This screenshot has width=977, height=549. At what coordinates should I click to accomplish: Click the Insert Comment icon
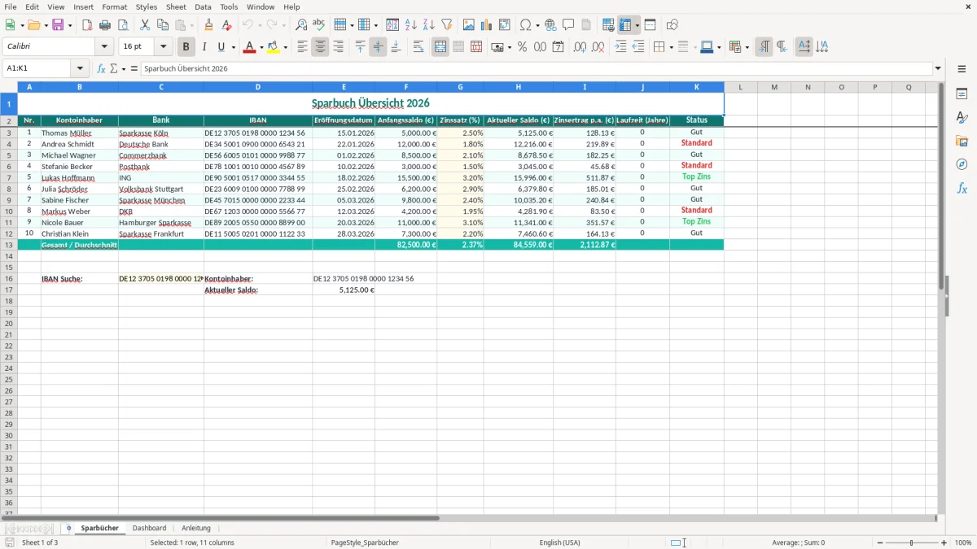(x=568, y=25)
